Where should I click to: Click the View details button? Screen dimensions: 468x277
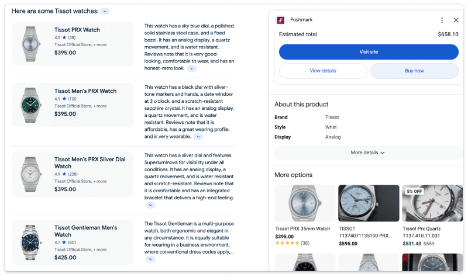click(323, 71)
